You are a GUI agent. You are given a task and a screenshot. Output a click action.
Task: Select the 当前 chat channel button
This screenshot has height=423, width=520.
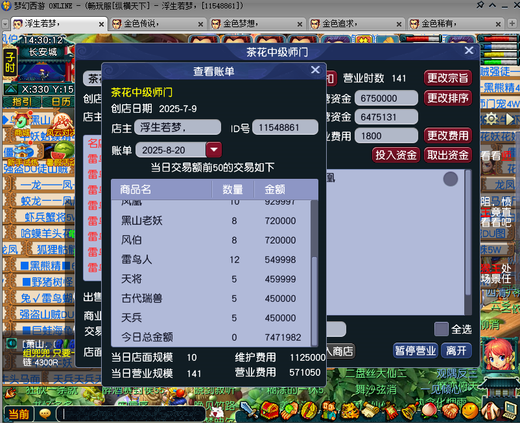19,414
